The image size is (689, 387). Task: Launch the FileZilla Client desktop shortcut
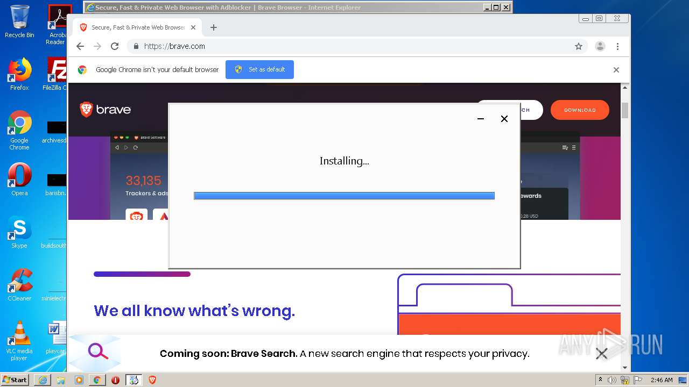[x=56, y=74]
